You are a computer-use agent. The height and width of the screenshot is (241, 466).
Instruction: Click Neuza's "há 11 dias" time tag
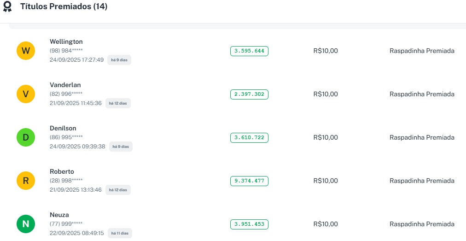(120, 233)
